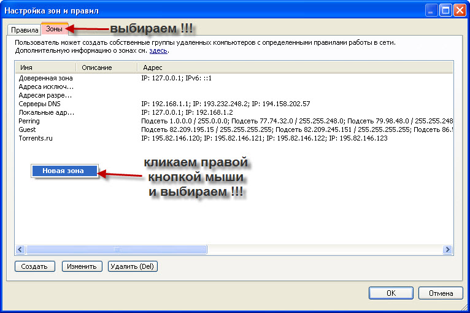
Task: Select the Доверенная зона row
Action: (45, 79)
